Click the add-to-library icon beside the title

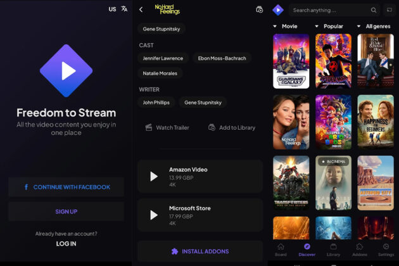tap(259, 9)
